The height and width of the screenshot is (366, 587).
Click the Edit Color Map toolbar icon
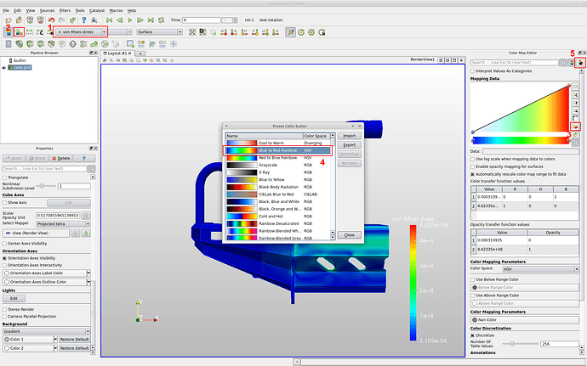(17, 31)
